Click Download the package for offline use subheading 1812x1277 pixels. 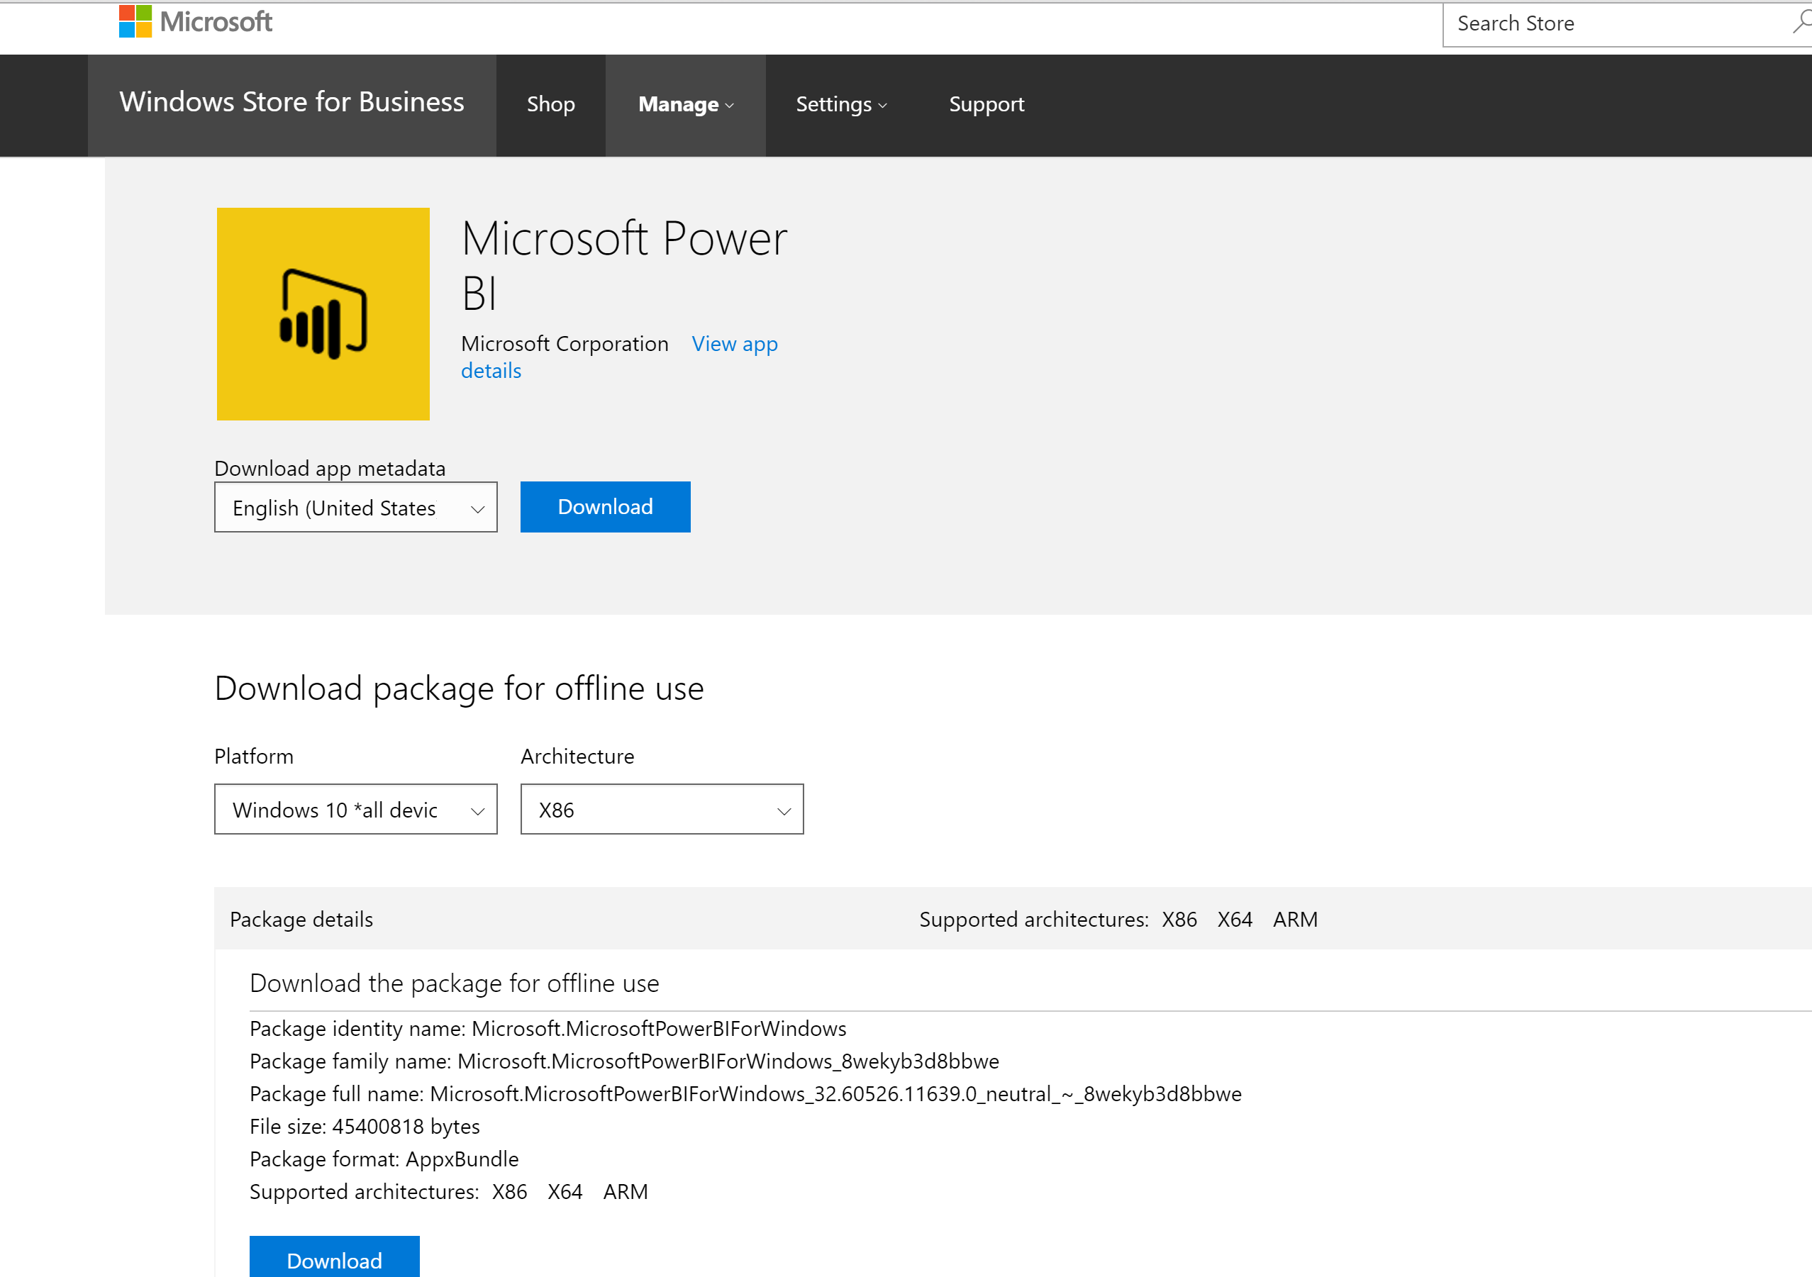[x=455, y=983]
